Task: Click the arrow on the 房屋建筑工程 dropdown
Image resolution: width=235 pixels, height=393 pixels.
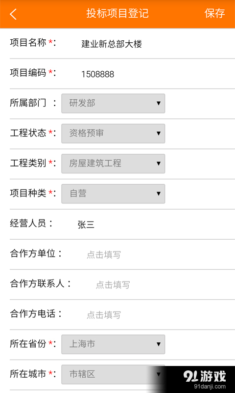Action: [x=158, y=164]
